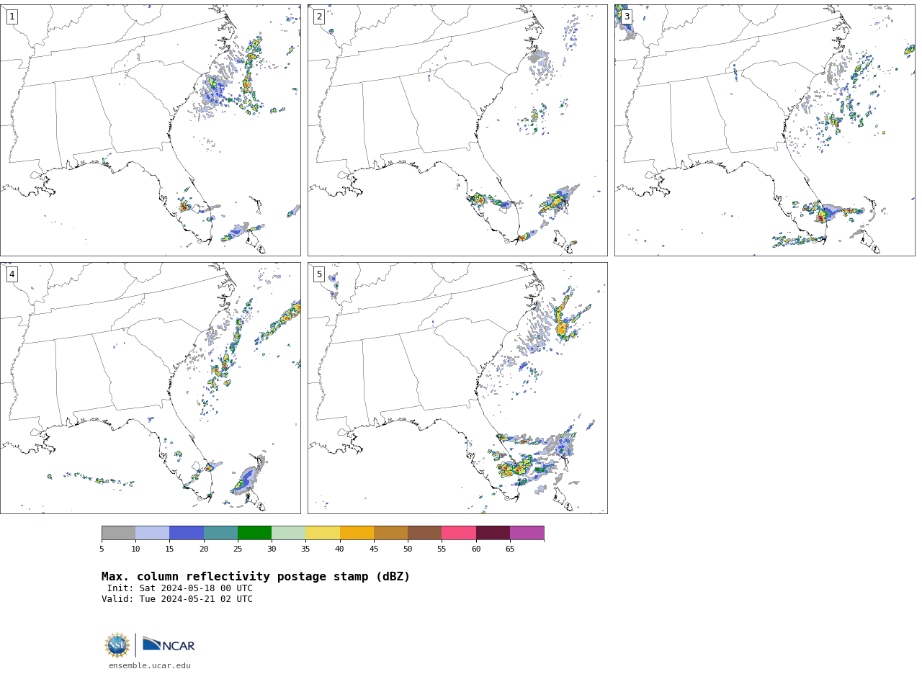Click 'Init: Sat 2024-05-18 00 UTC' text
Image resolution: width=922 pixels, height=674 pixels.
(x=180, y=588)
